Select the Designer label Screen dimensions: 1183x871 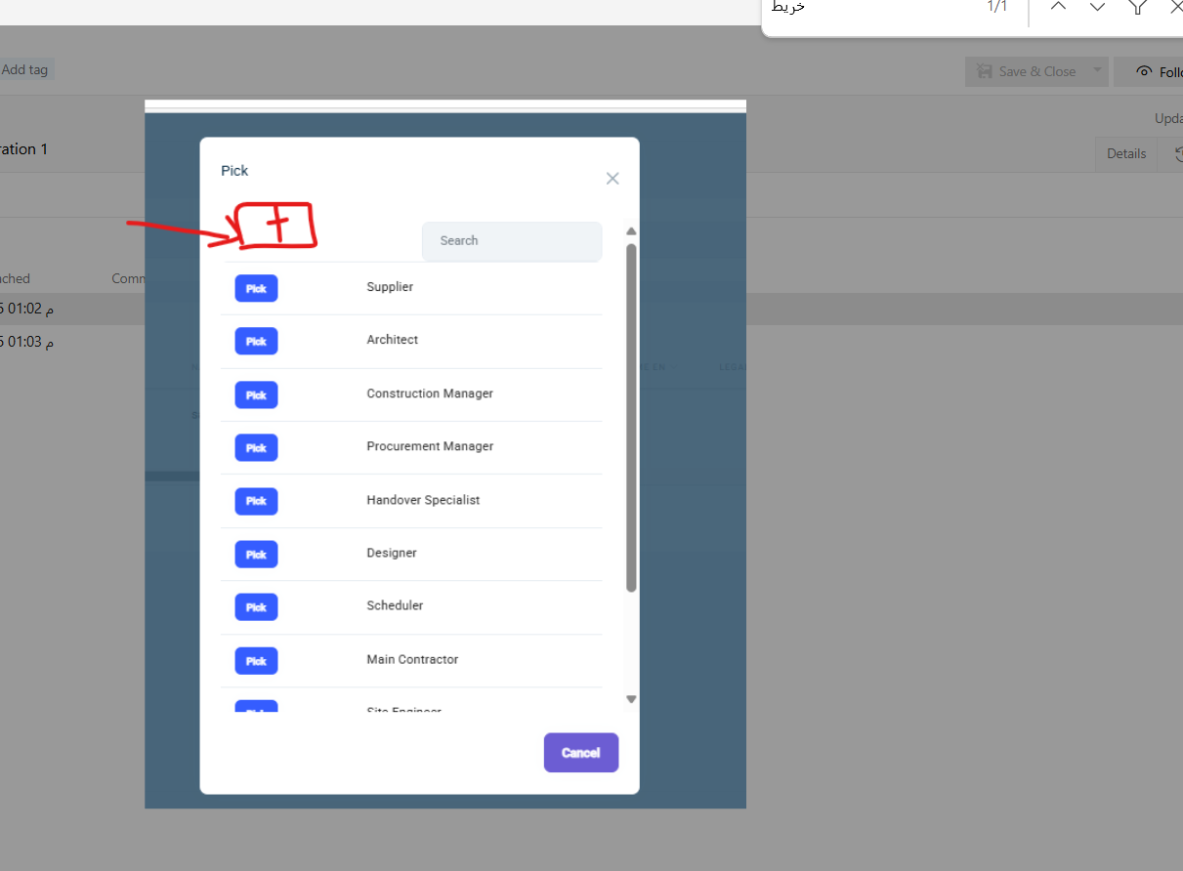(392, 553)
